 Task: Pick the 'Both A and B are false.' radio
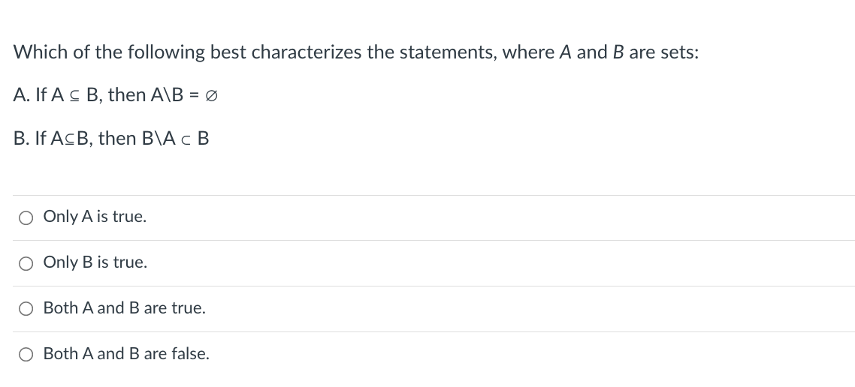click(x=26, y=355)
